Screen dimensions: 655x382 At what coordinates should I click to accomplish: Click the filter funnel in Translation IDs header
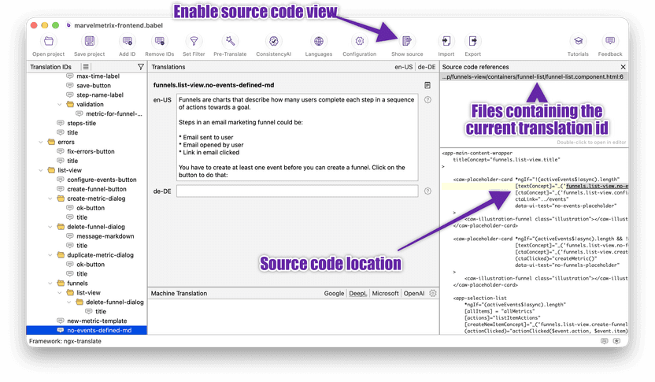141,67
